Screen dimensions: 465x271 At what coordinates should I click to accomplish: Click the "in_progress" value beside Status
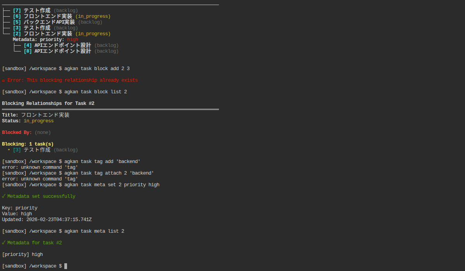pos(39,121)
